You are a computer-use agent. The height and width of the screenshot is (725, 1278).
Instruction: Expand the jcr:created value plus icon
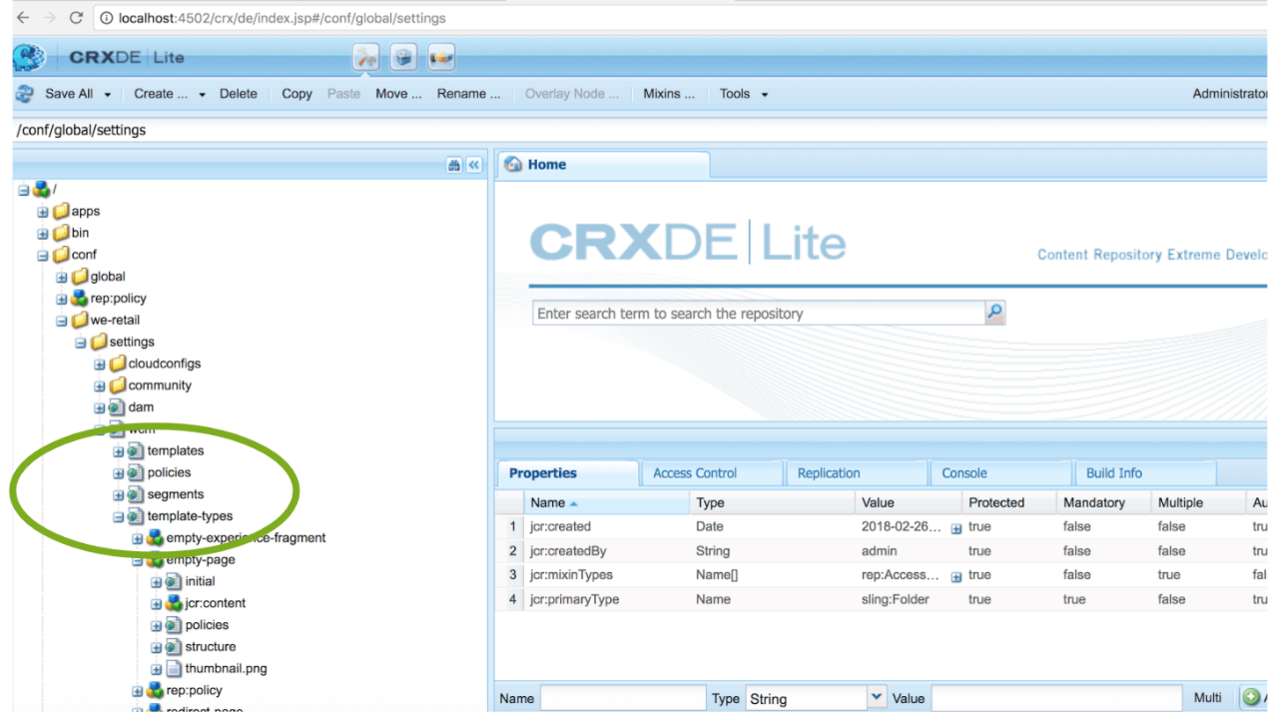point(956,528)
